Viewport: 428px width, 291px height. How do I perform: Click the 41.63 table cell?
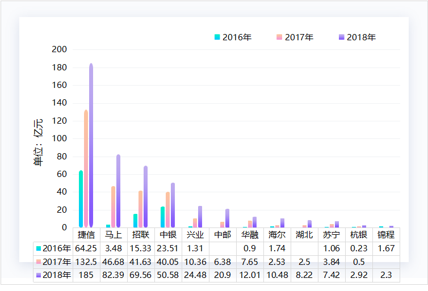coord(141,262)
